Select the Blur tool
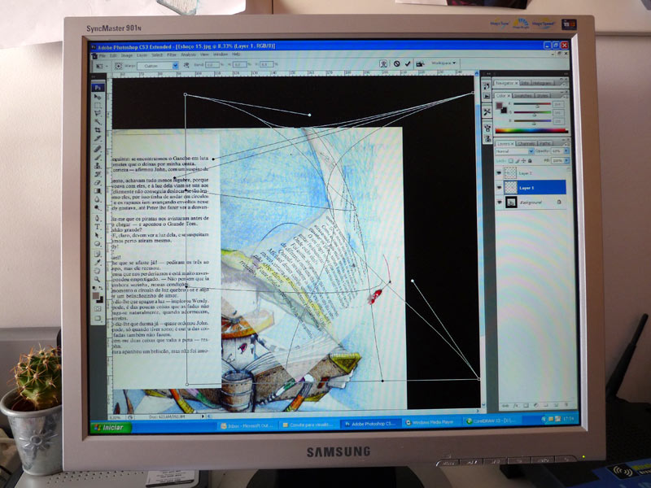Image resolution: width=651 pixels, height=488 pixels. pos(97,199)
